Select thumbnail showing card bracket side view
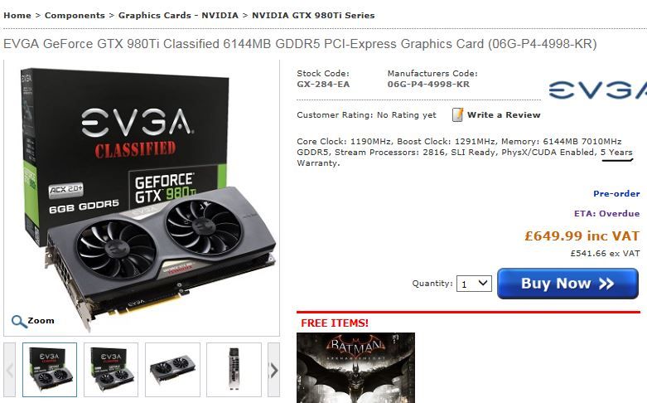 pos(234,370)
